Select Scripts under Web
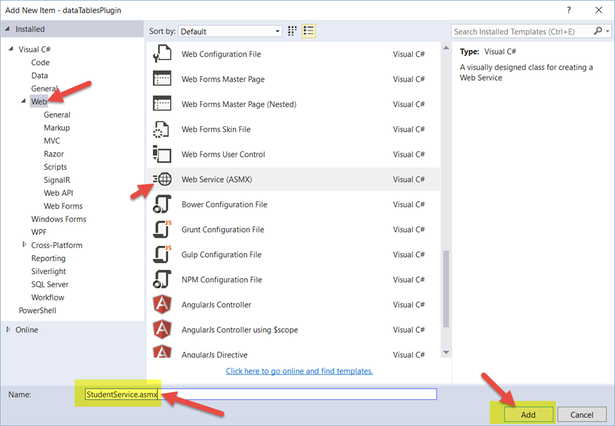615x426 pixels. 55,166
